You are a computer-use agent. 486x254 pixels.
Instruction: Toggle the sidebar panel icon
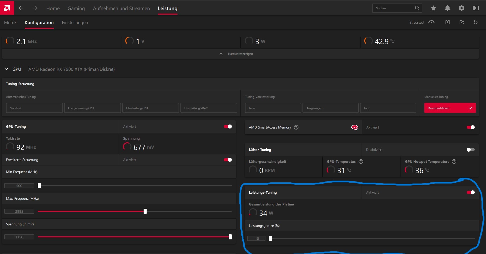pyautogui.click(x=475, y=8)
